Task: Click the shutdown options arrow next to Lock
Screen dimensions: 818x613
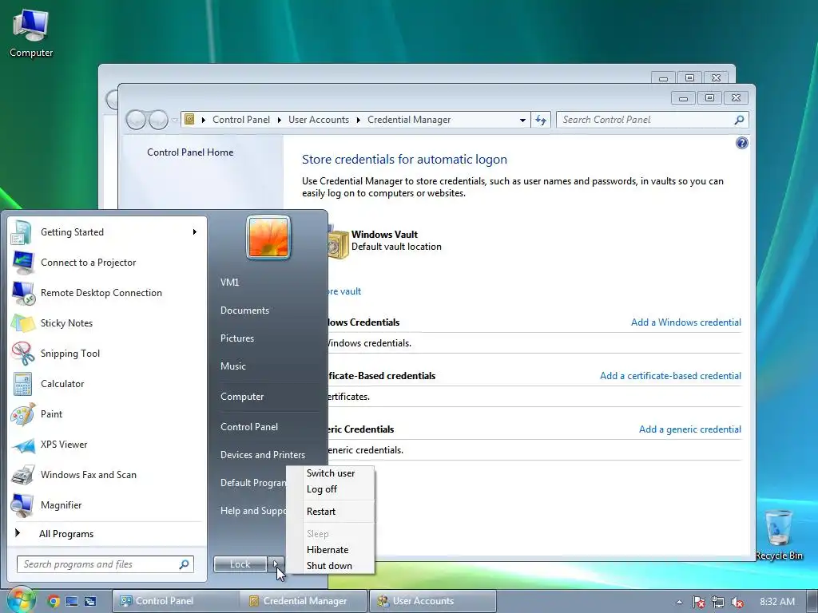Action: (276, 564)
